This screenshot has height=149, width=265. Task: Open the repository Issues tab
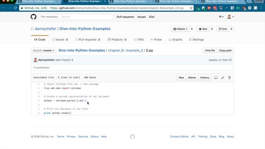(x=60, y=40)
